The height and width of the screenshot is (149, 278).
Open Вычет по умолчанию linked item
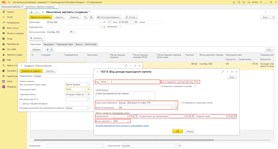(176, 108)
